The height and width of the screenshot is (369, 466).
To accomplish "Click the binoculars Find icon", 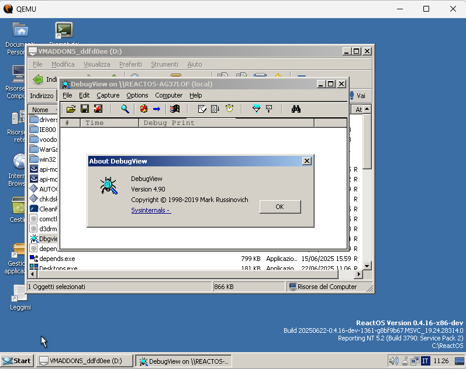I will point(296,109).
